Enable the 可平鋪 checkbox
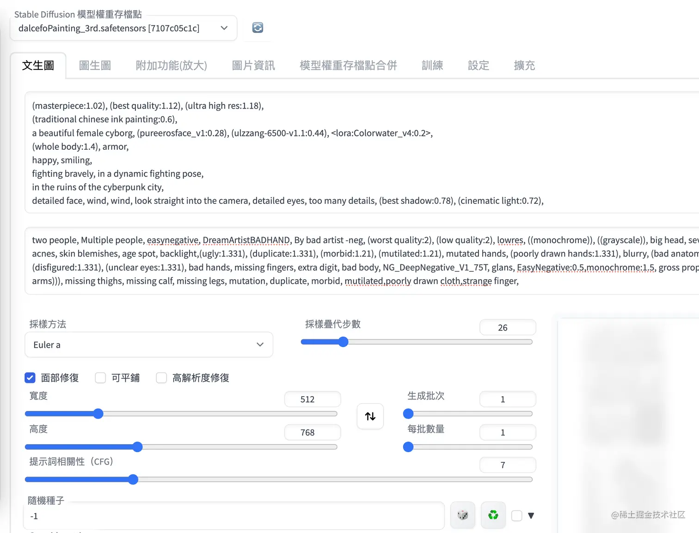 (100, 378)
